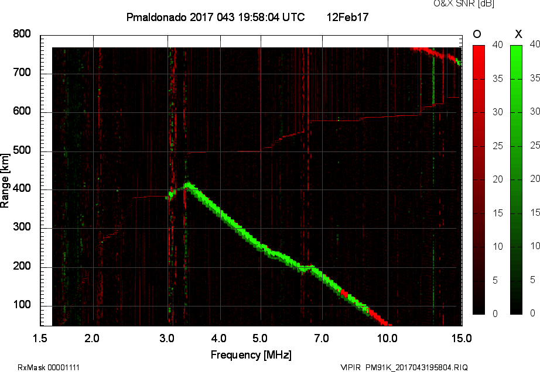
Task: Click the 30 dB label on the O colorbar
Action: 498,112
